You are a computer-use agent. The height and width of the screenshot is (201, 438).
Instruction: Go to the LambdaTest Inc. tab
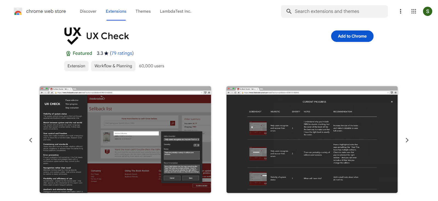pos(175,11)
